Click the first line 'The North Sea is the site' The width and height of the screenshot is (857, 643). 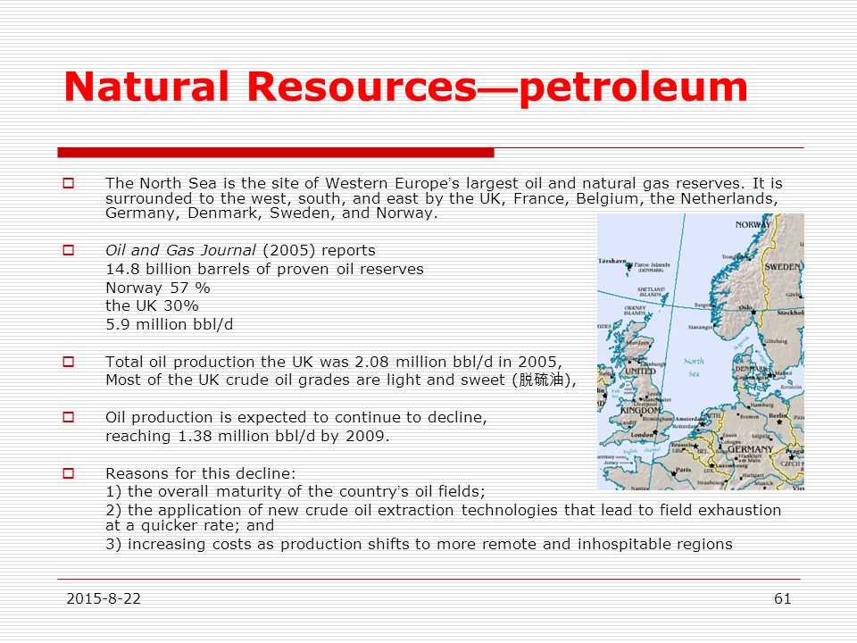tap(444, 183)
